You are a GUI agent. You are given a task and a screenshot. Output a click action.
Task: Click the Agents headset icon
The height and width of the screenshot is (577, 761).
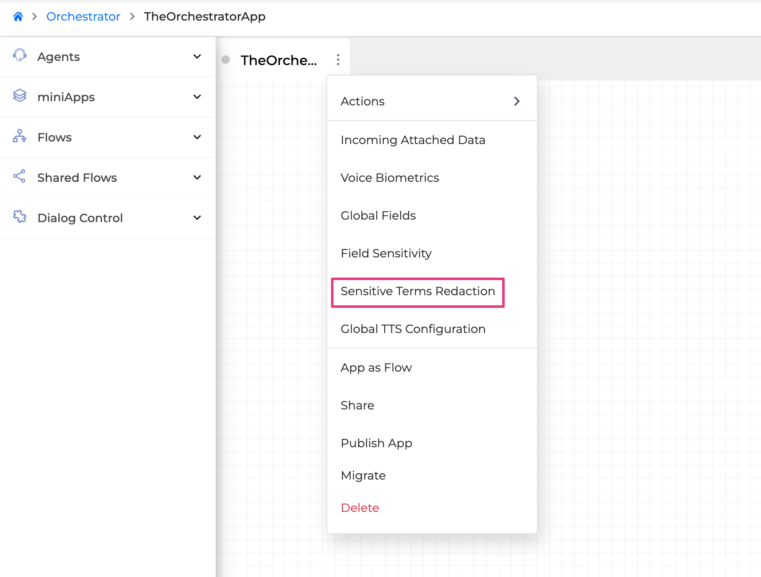pos(20,56)
